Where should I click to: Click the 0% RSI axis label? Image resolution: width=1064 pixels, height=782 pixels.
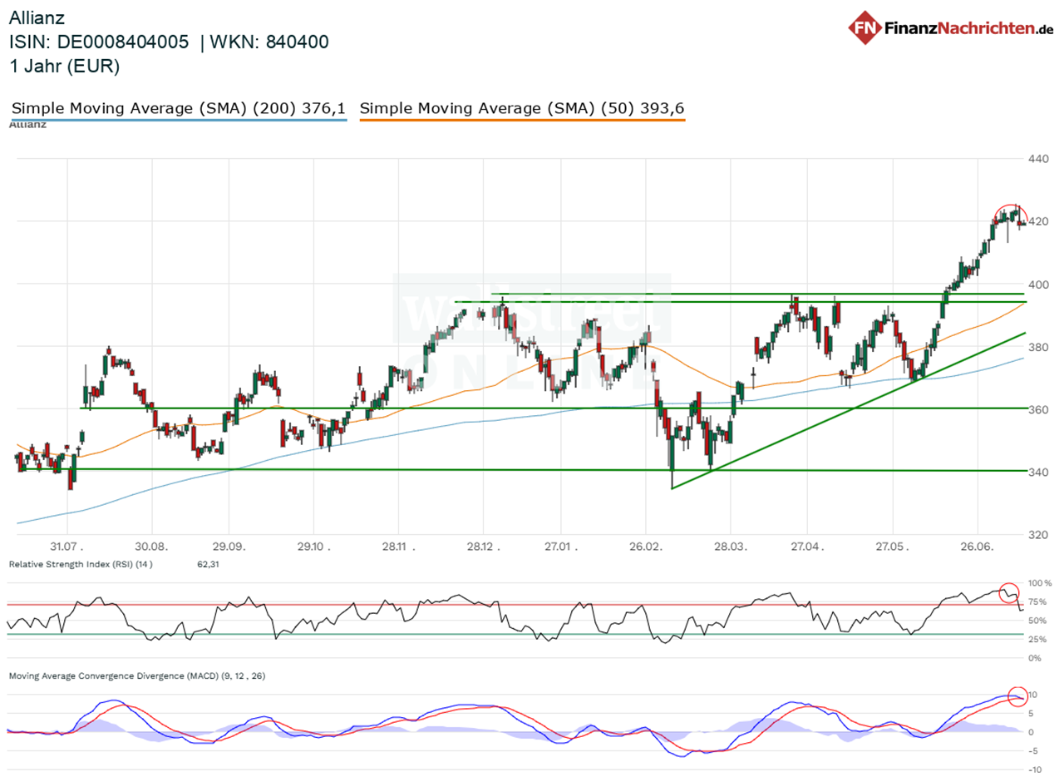click(1035, 658)
